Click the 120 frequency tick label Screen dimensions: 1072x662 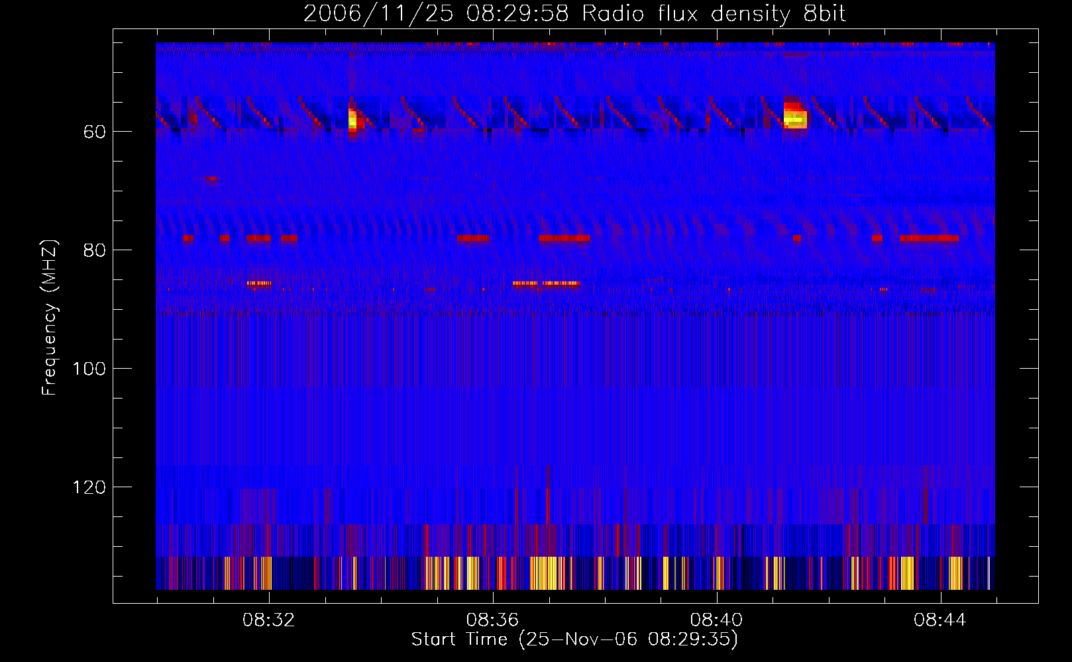tap(89, 487)
